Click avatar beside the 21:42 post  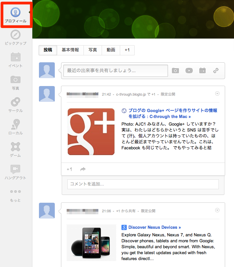[x=47, y=94]
